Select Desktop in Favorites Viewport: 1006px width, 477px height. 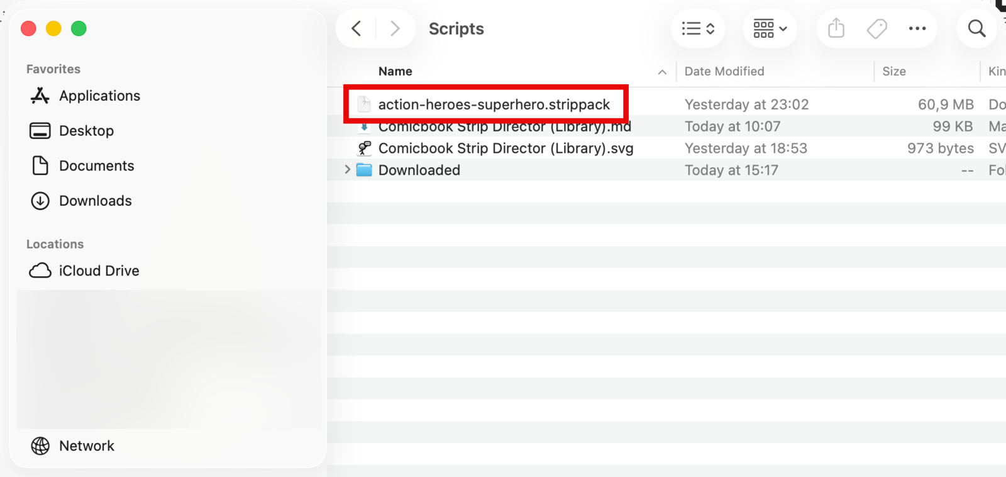(x=86, y=131)
